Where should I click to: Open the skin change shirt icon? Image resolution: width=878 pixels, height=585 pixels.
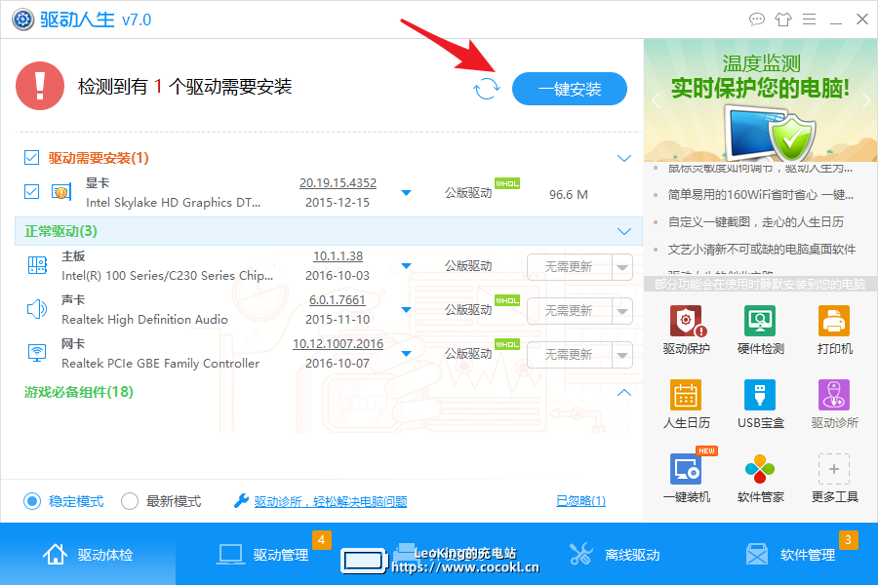[x=782, y=19]
